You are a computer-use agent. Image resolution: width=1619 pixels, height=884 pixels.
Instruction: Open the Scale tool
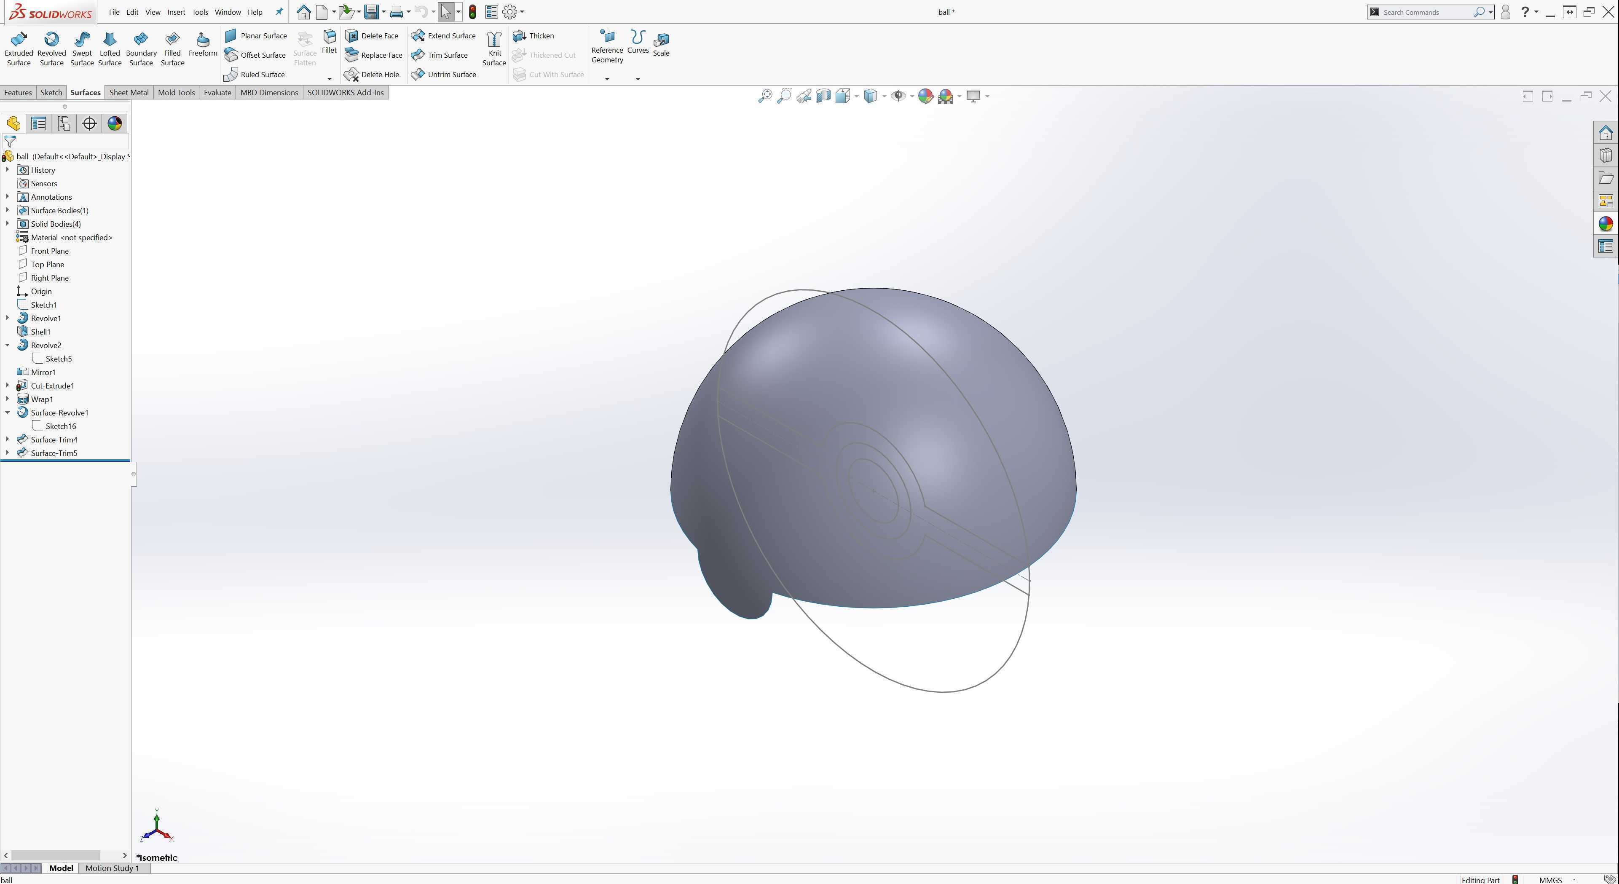click(661, 45)
